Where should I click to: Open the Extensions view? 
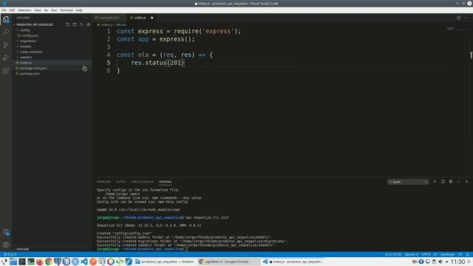pos(6,71)
